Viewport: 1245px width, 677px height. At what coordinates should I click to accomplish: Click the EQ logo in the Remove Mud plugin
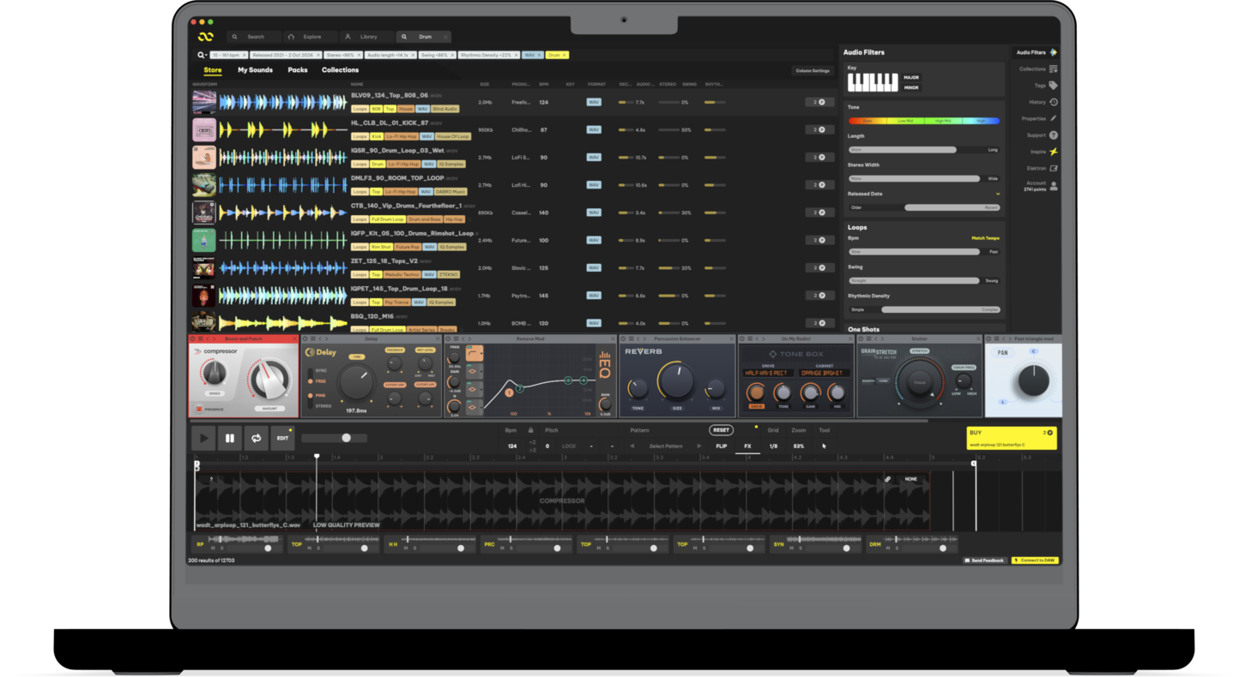(605, 366)
